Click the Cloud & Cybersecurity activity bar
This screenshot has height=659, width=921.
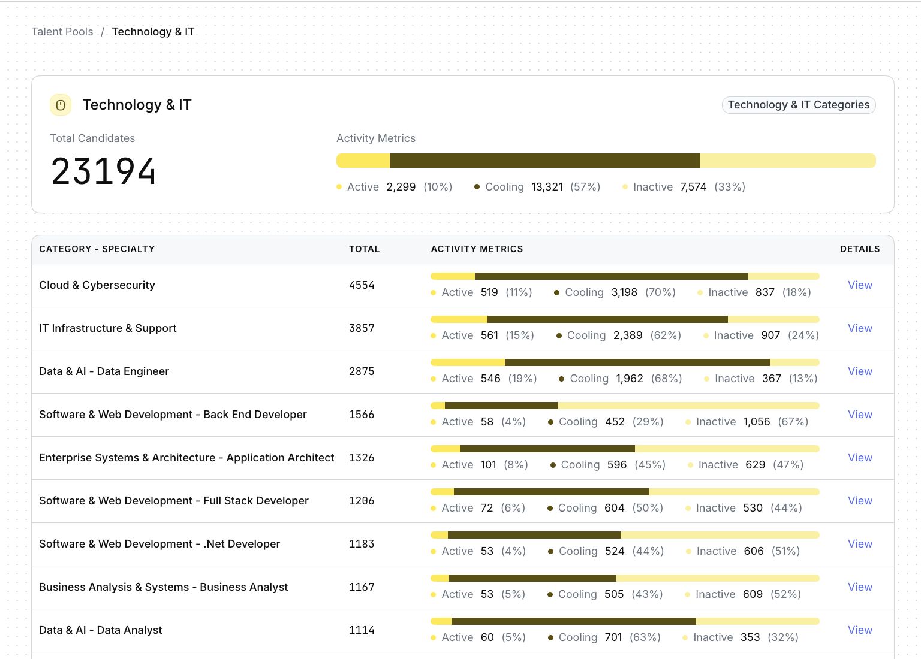pyautogui.click(x=624, y=276)
